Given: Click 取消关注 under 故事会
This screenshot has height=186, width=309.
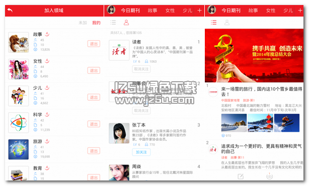Looking at the screenshot, I should click(141, 111).
